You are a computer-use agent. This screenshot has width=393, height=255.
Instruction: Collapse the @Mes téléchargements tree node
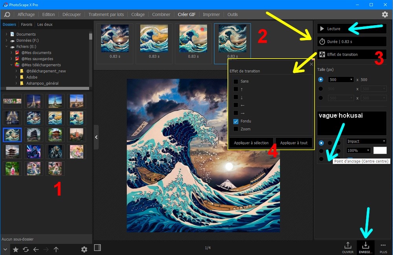coord(11,65)
